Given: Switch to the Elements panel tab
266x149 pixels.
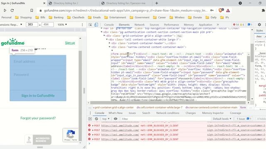Looking at the screenshot, I should tap(124, 25).
